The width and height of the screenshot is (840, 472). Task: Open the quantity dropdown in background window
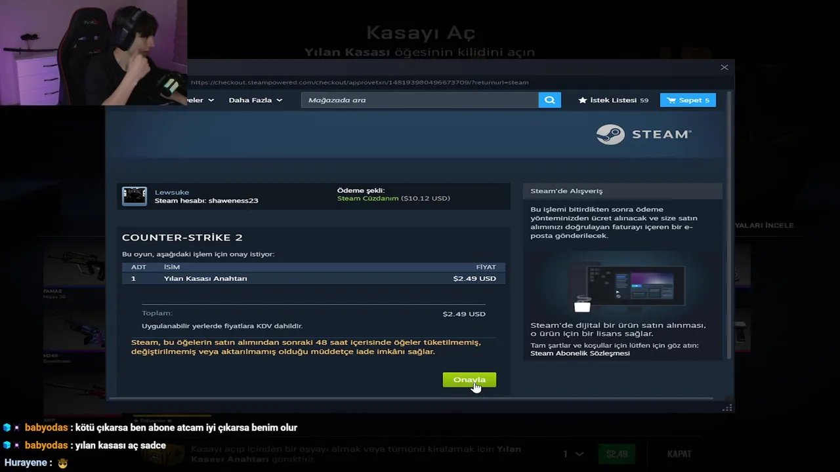coord(573,454)
